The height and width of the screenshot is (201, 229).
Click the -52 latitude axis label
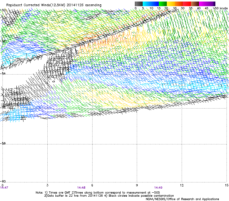[3, 41]
